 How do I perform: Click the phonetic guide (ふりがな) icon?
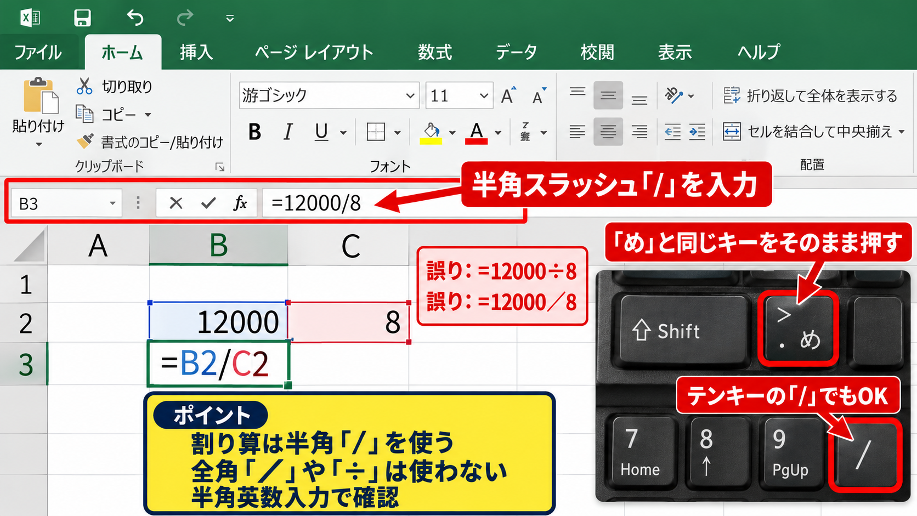pos(525,132)
